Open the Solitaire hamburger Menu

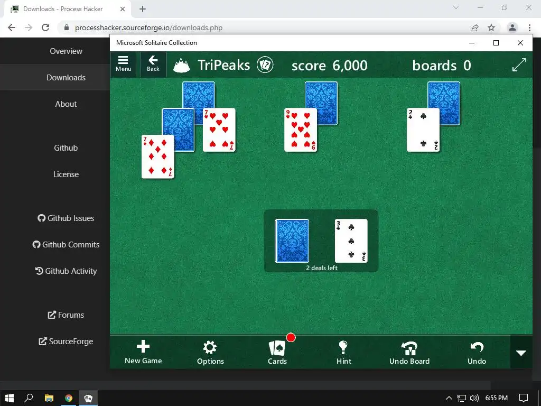point(123,64)
